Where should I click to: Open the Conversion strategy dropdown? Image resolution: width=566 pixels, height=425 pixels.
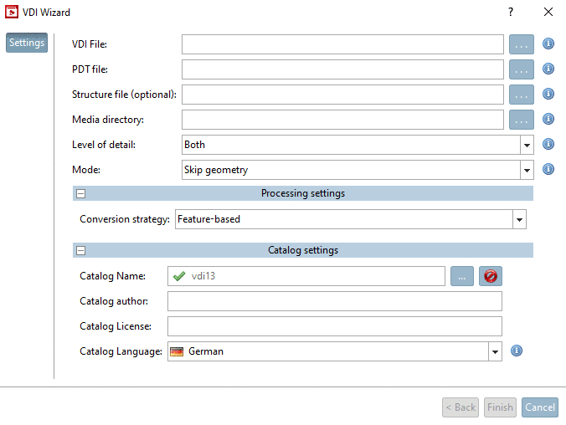[x=519, y=220]
